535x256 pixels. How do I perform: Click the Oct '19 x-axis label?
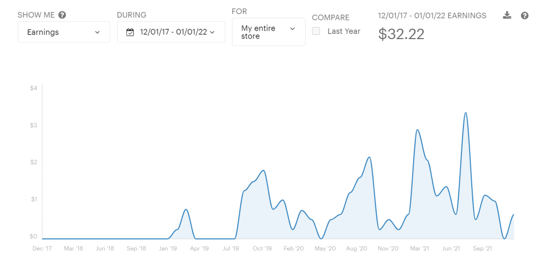tap(262, 249)
